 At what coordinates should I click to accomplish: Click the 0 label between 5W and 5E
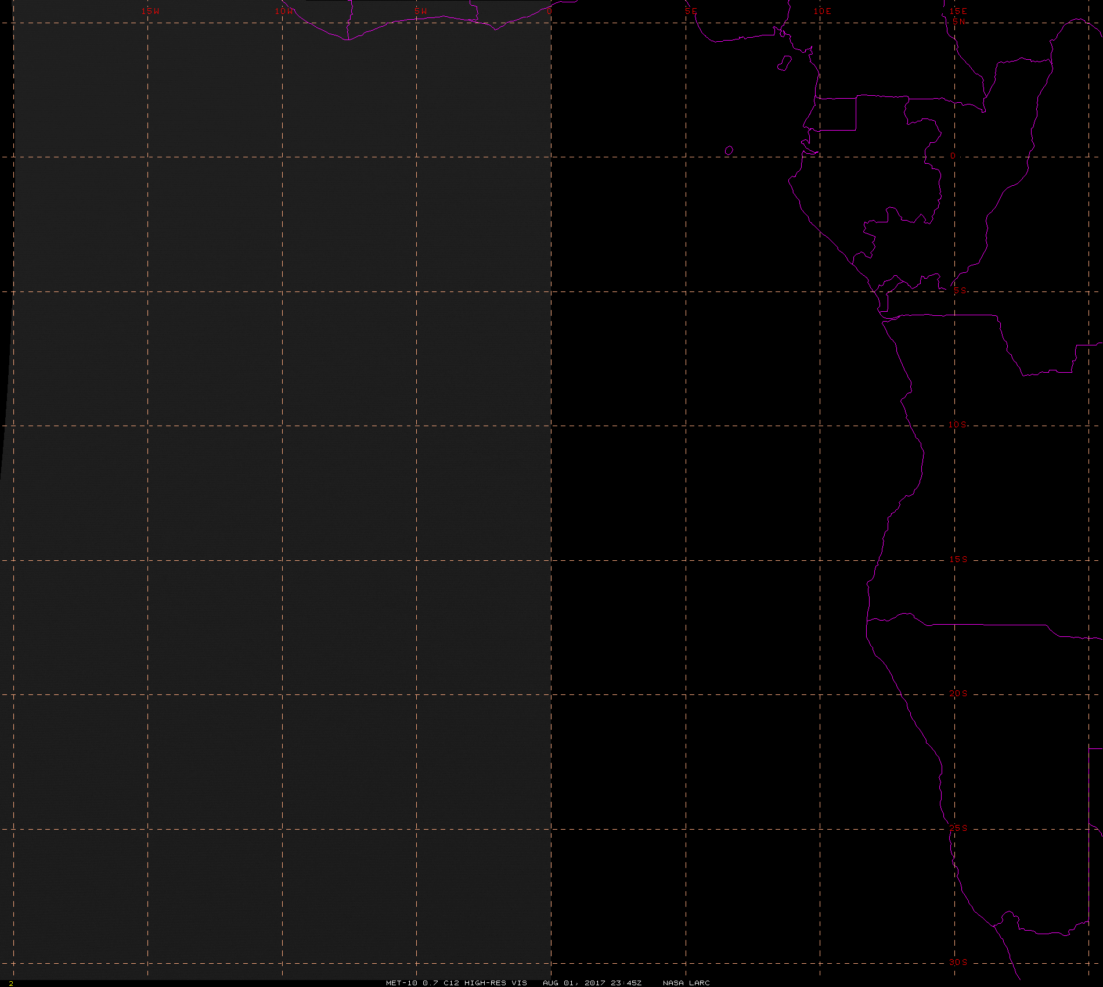point(549,11)
